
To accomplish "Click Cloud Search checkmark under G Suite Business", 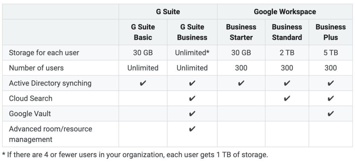I will pos(192,99).
